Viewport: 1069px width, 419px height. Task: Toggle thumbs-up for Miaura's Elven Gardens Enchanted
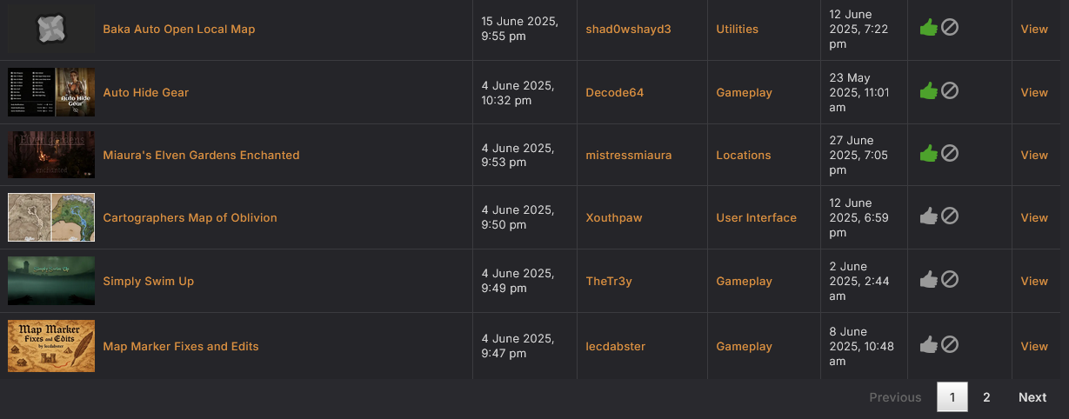[x=928, y=154]
